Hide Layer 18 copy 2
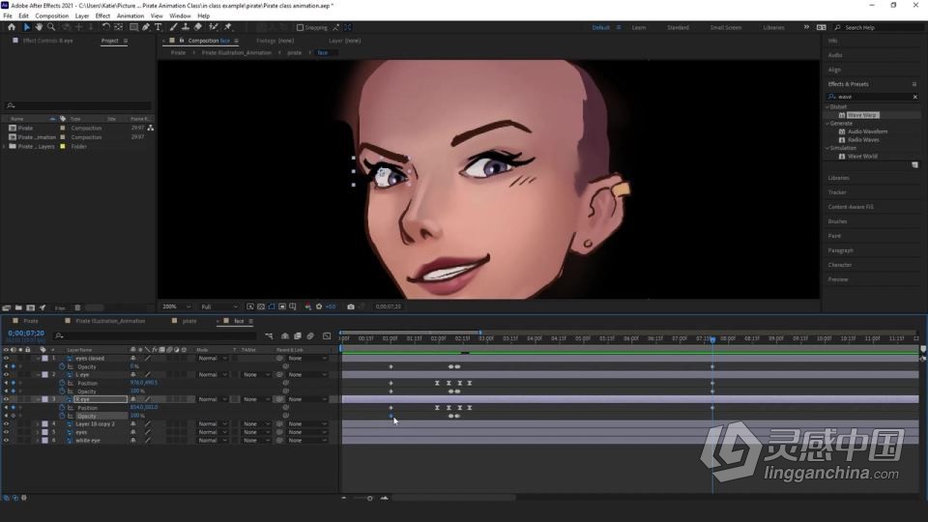Viewport: 928px width, 522px height. (6, 423)
